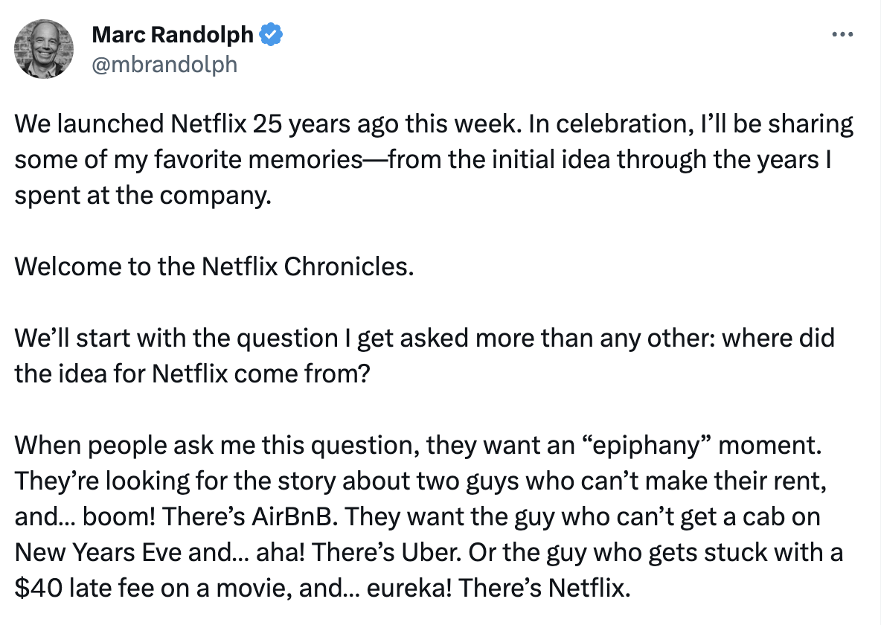Open the more options ellipsis menu

[x=842, y=33]
